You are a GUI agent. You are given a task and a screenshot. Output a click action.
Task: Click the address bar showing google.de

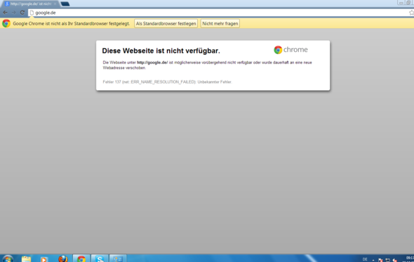click(220, 13)
